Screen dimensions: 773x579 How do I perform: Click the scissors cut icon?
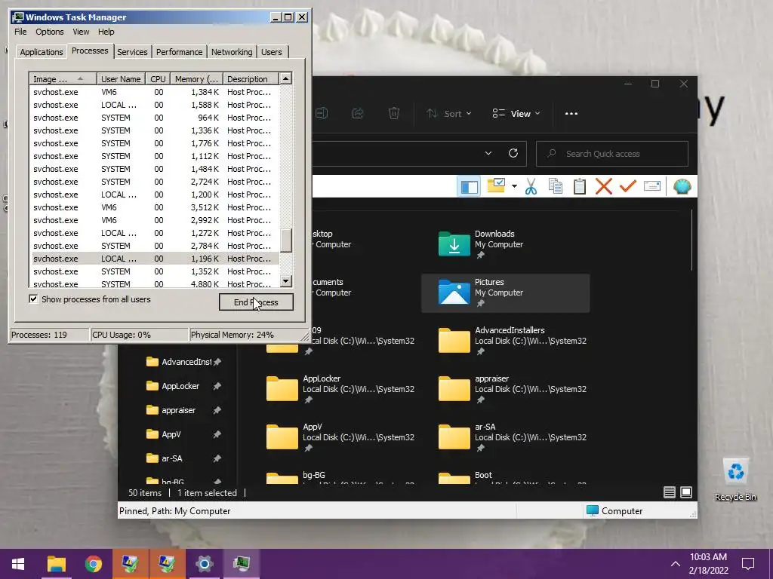point(531,187)
